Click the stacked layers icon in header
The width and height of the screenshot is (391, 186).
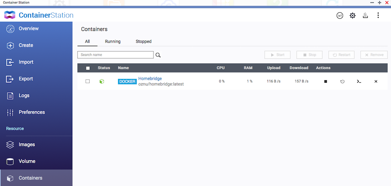pyautogui.click(x=365, y=16)
